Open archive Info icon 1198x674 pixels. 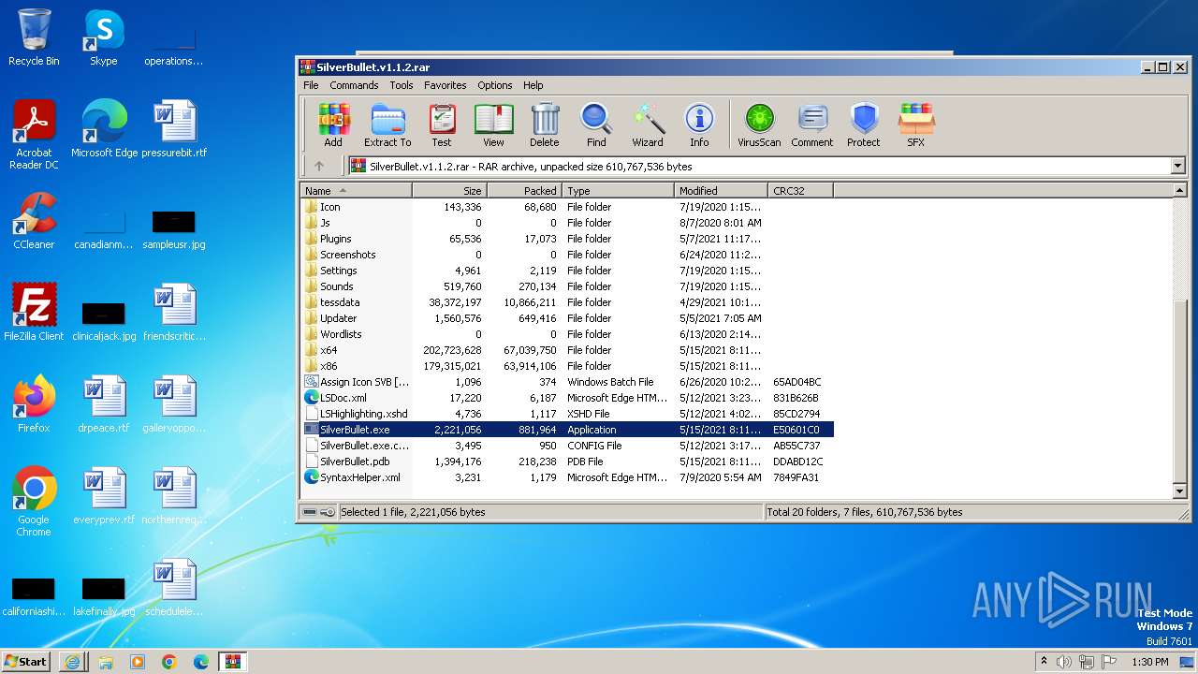click(699, 125)
